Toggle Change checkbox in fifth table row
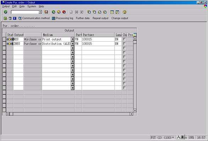This screenshot has height=141, width=208. 124,57
